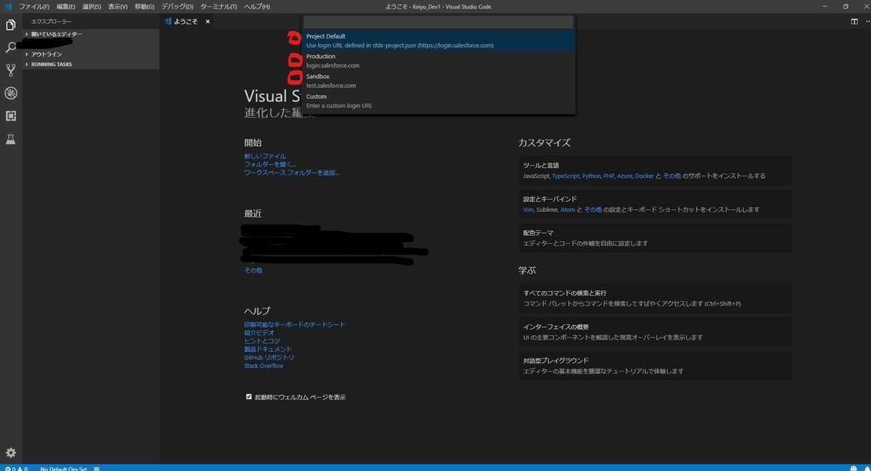
Task: Open GitHub リポジトリ link
Action: pyautogui.click(x=269, y=358)
